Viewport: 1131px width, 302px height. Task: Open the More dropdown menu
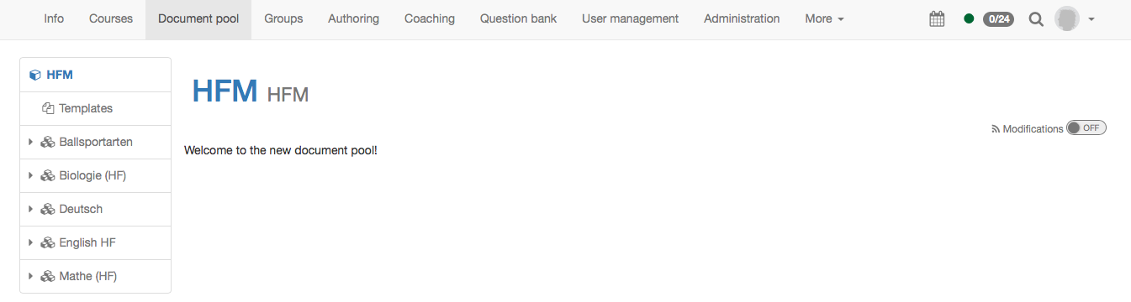824,18
